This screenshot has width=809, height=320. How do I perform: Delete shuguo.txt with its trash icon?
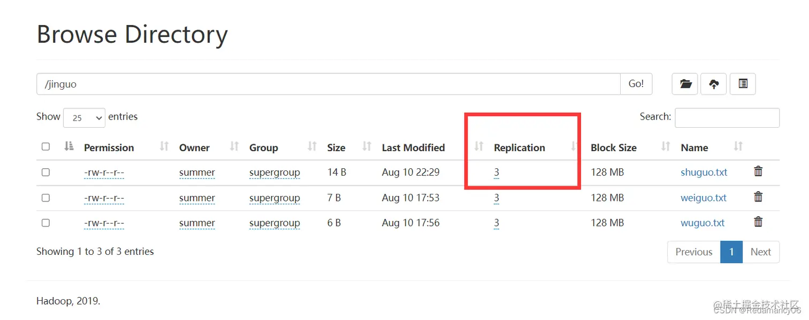tap(758, 171)
